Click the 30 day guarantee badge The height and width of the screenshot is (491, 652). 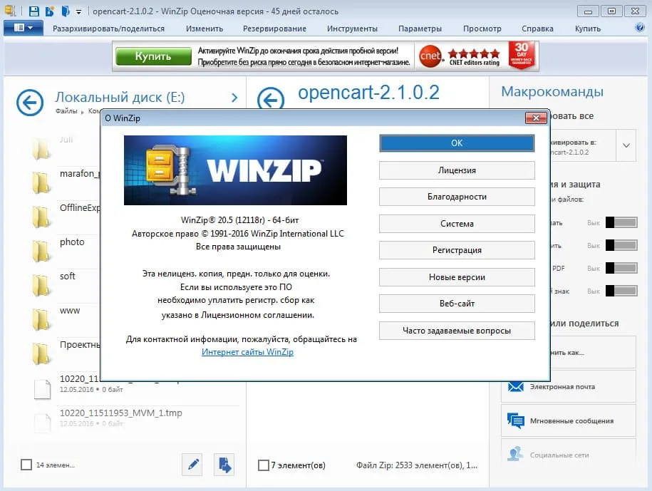(522, 55)
